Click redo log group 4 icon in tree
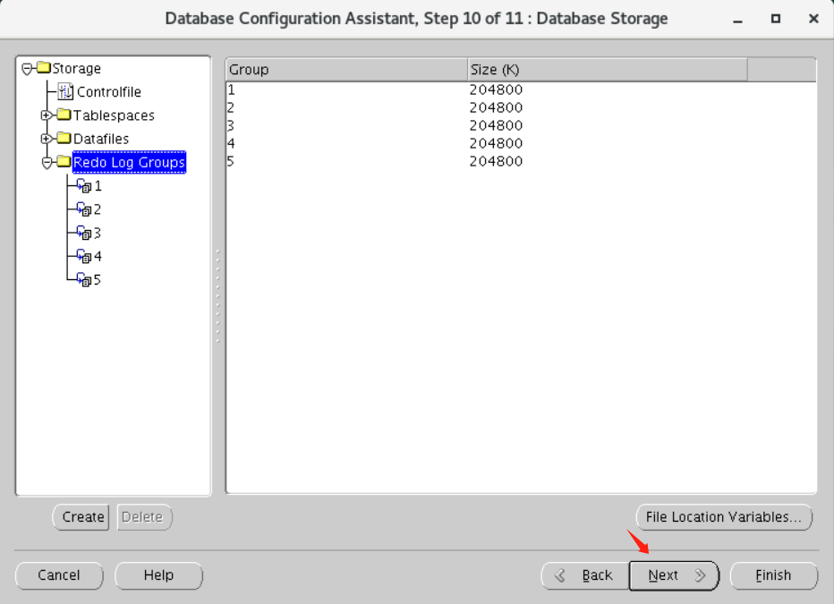Viewport: 834px width, 604px height. click(84, 256)
